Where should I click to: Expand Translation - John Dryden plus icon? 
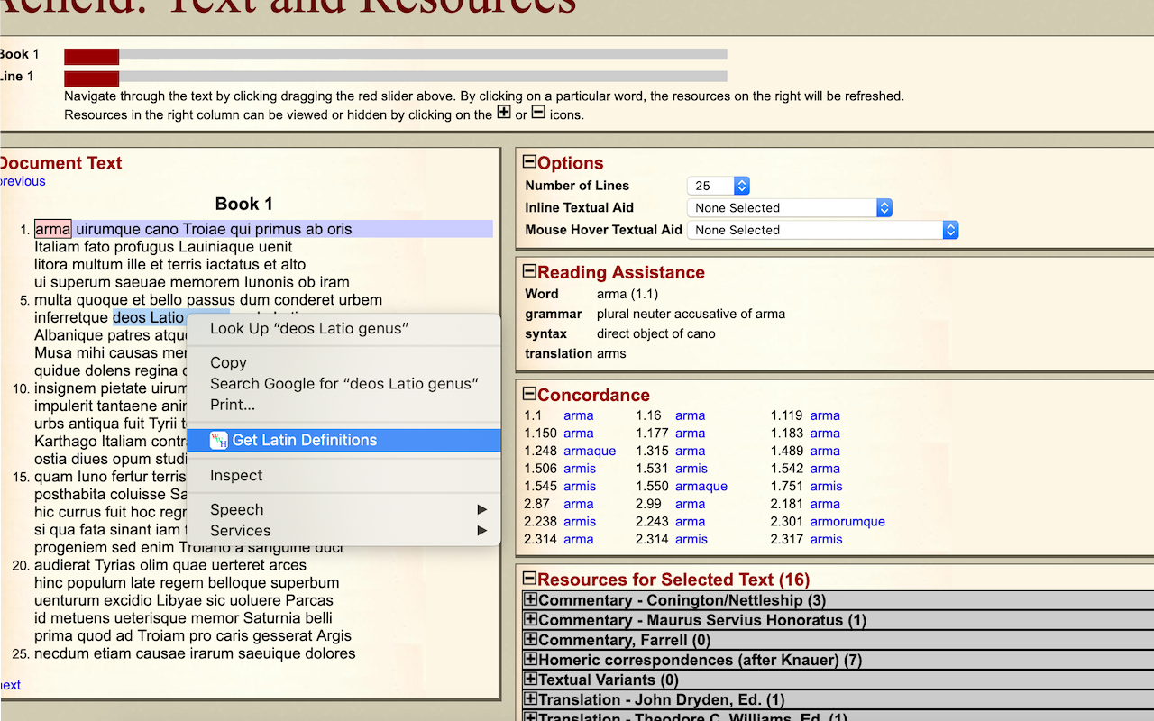coord(530,698)
